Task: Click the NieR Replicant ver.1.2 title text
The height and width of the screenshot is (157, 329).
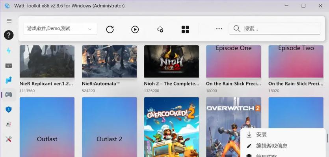Action: tap(46, 84)
